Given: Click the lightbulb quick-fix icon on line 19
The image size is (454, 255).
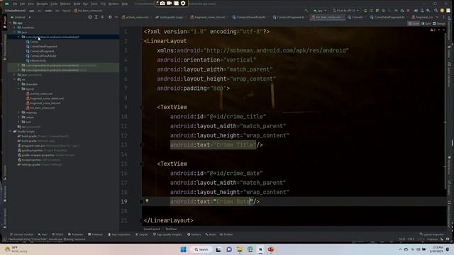Looking at the screenshot, I should click(147, 200).
